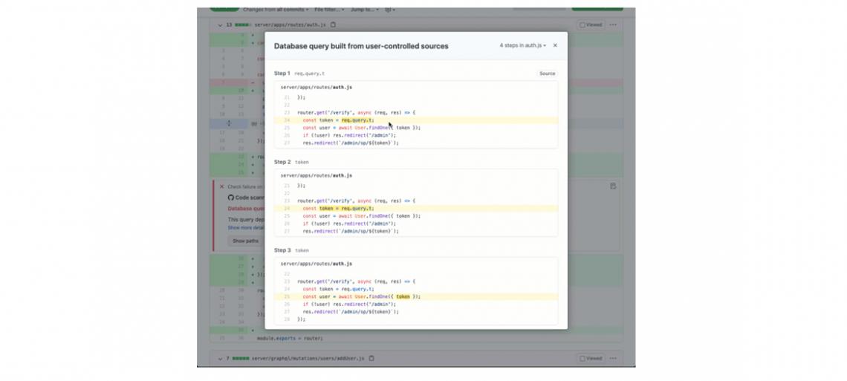Open the 'Changes from all commits' dropdown

point(275,10)
